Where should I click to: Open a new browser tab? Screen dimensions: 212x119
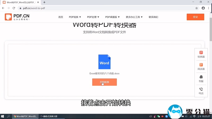coord(44,2)
